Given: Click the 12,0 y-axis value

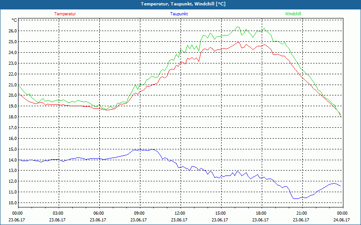Looking at the screenshot, I should [13, 181].
